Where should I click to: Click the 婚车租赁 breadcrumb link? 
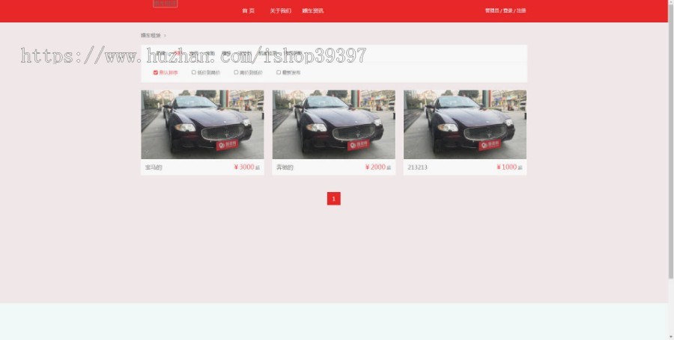pos(151,36)
